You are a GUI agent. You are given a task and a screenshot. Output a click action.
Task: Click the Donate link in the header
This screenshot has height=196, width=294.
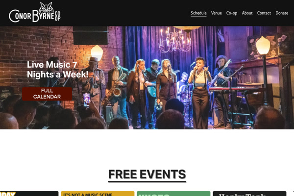282,13
